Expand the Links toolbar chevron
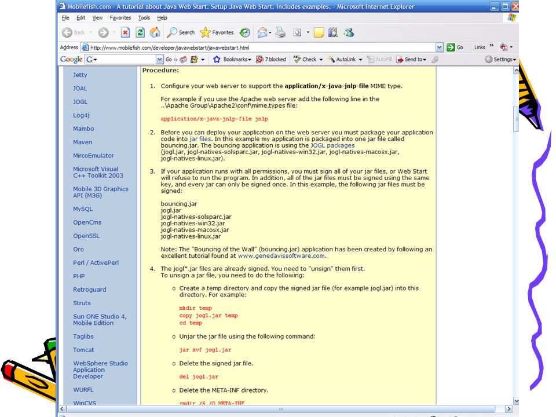 (x=492, y=45)
